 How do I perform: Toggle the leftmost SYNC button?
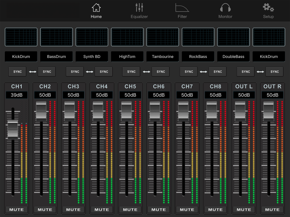pyautogui.click(x=17, y=72)
